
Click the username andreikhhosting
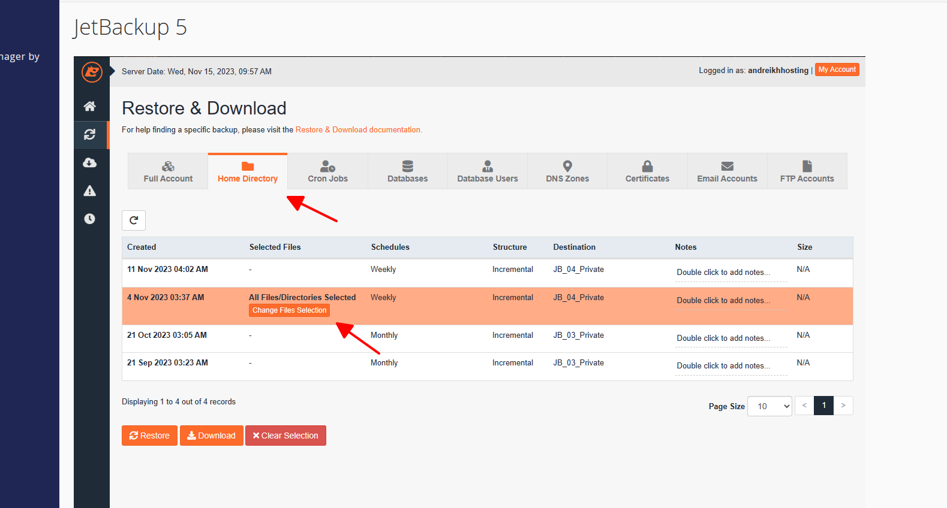[x=778, y=70]
